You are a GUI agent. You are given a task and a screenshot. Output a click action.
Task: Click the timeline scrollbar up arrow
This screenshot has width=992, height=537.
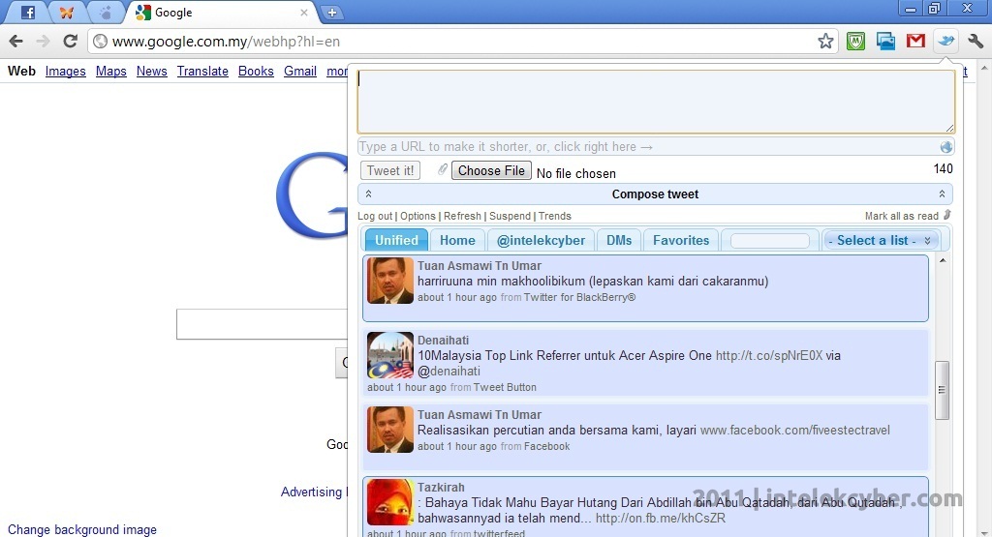tap(942, 260)
